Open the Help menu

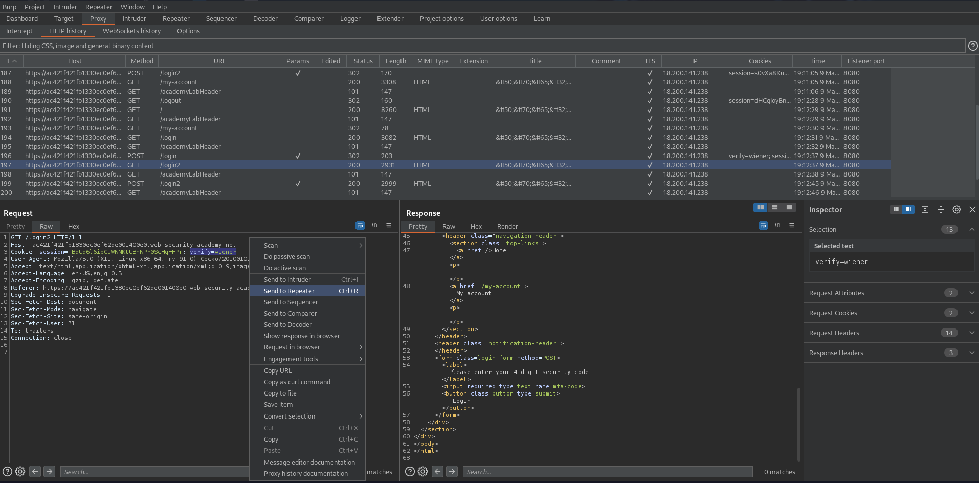coord(160,7)
